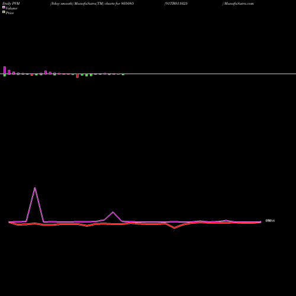Click the first tall magenta volume bar
The height and width of the screenshot is (296, 296).
(5, 70)
